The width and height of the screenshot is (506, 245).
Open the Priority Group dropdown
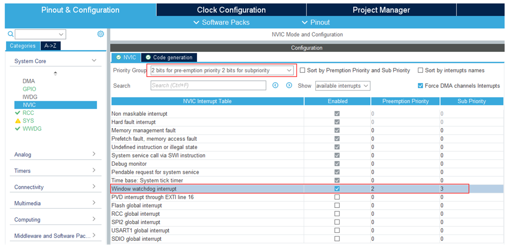222,71
